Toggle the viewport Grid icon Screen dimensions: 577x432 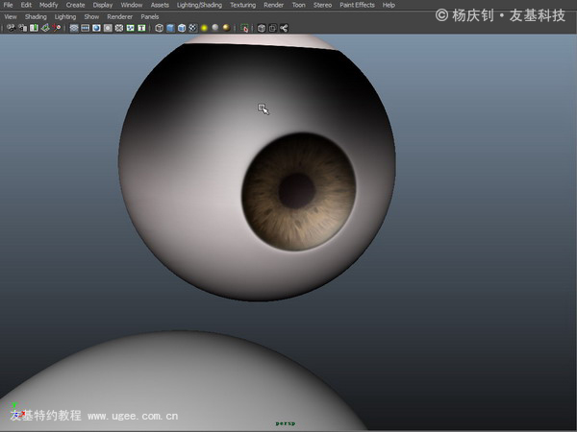click(74, 28)
